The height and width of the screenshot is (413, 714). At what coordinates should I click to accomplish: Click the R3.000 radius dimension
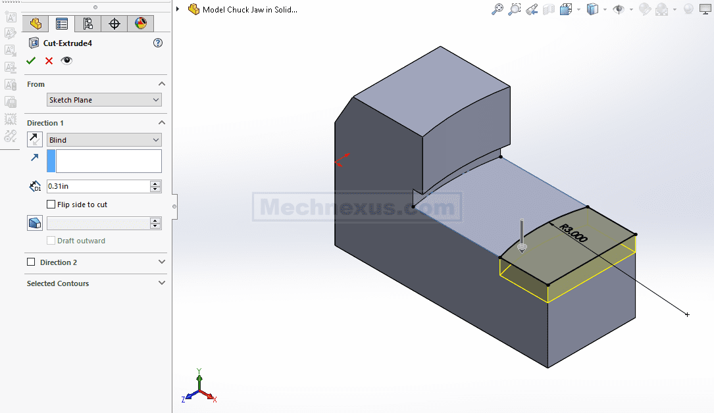tap(573, 233)
